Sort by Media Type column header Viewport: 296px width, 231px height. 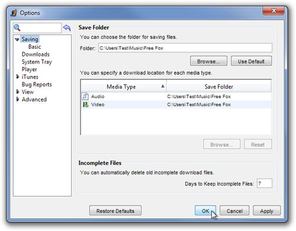tap(124, 87)
